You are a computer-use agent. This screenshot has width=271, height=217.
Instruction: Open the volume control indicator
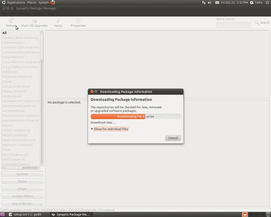tap(209, 3)
